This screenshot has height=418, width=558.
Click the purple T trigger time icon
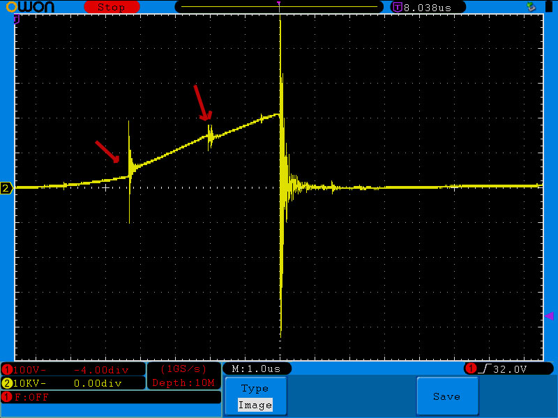397,7
